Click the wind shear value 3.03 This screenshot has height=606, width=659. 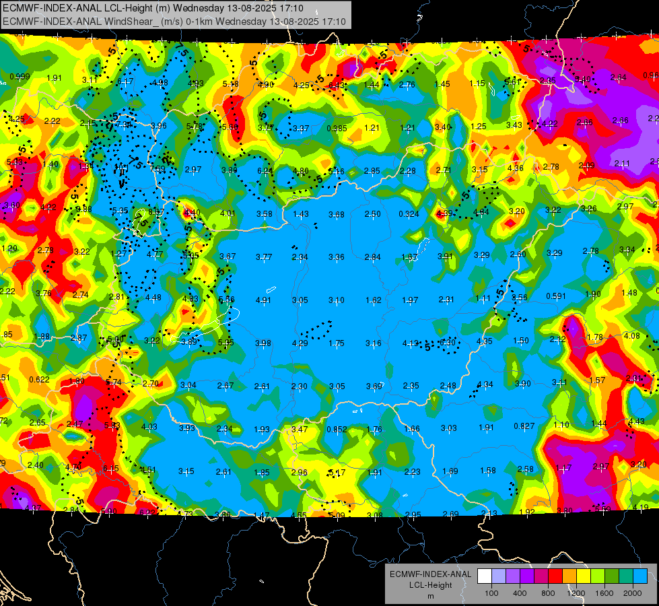(x=449, y=428)
